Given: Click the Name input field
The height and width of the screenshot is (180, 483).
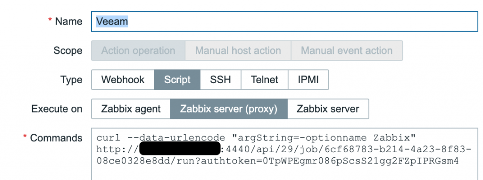Looking at the screenshot, I should point(284,21).
